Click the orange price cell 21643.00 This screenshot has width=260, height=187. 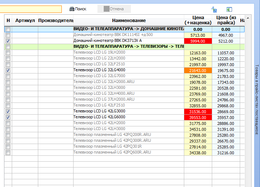click(198, 71)
